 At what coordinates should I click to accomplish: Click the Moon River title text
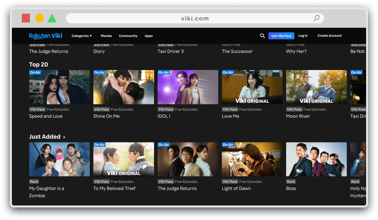click(x=298, y=116)
